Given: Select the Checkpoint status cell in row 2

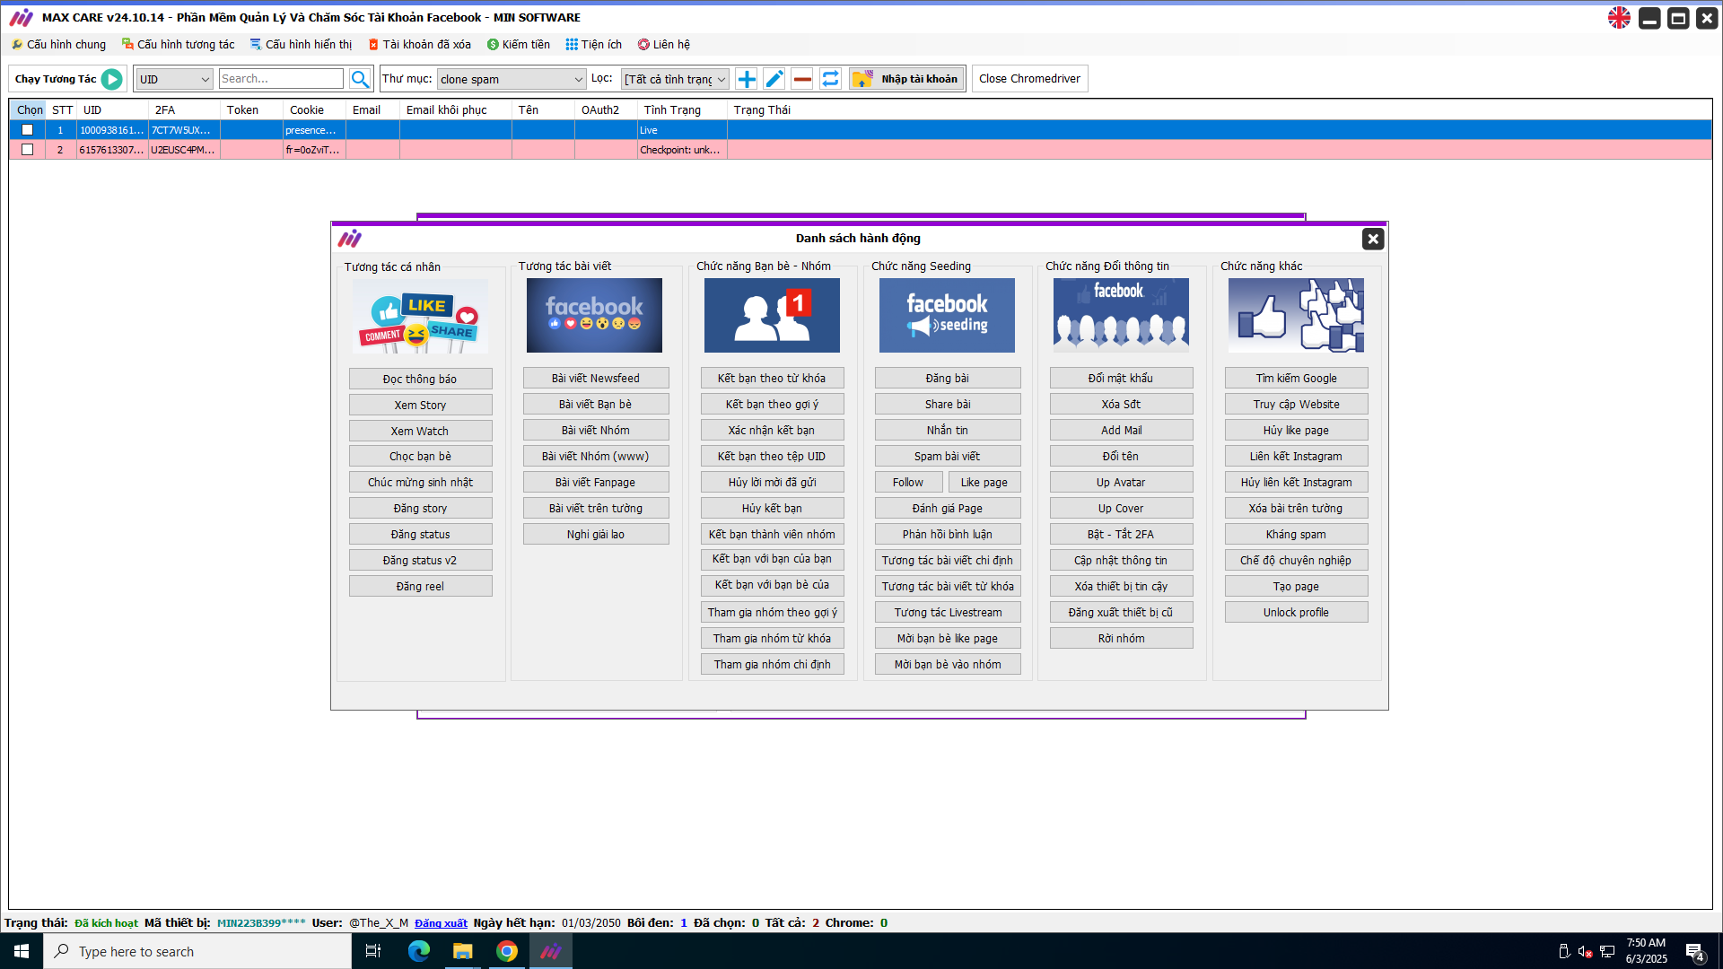Looking at the screenshot, I should tap(682, 150).
